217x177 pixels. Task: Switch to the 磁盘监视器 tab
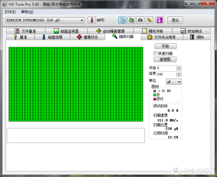click(x=67, y=31)
